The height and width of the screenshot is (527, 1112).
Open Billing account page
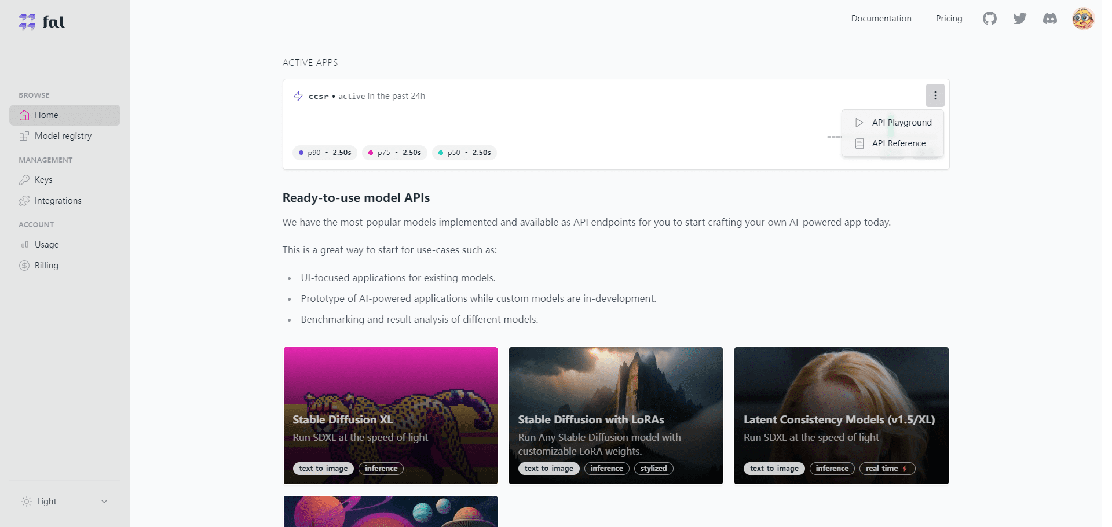click(65, 266)
